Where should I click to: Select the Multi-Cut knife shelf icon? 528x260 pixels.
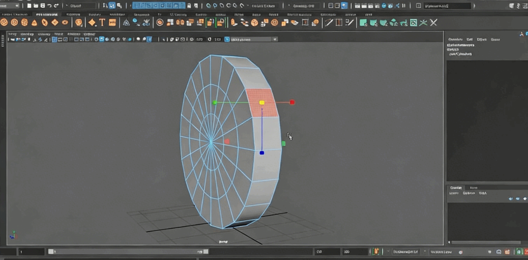pyautogui.click(x=328, y=23)
